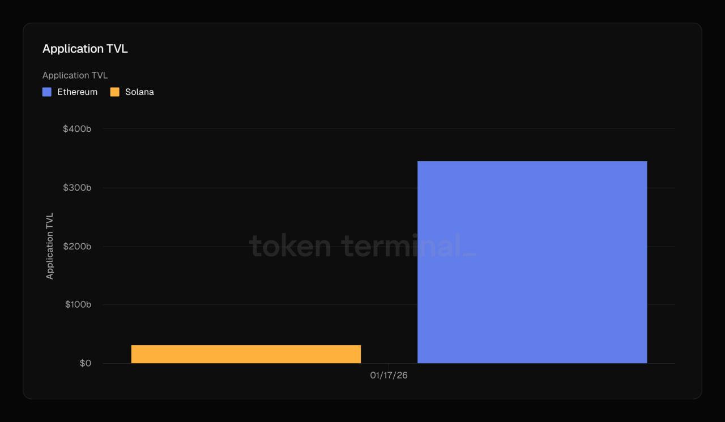Image resolution: width=725 pixels, height=422 pixels.
Task: Click the $400b y-axis label
Action: [x=77, y=129]
